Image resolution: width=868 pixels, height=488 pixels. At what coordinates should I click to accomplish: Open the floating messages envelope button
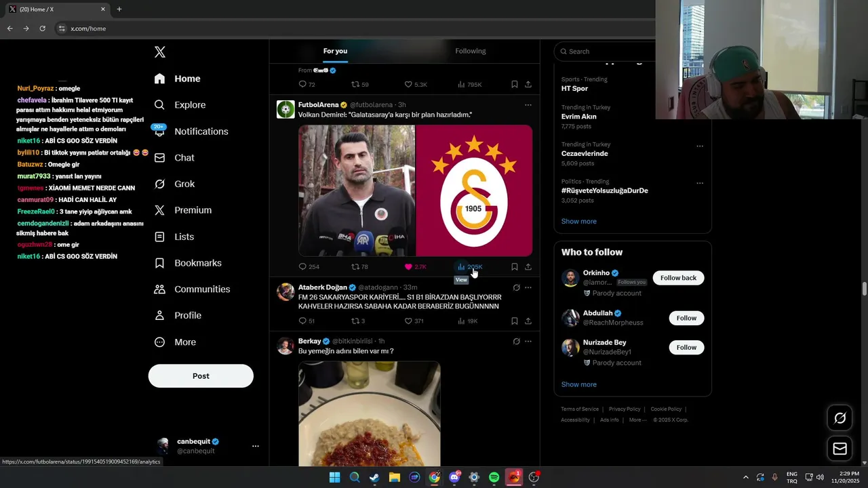tap(840, 449)
